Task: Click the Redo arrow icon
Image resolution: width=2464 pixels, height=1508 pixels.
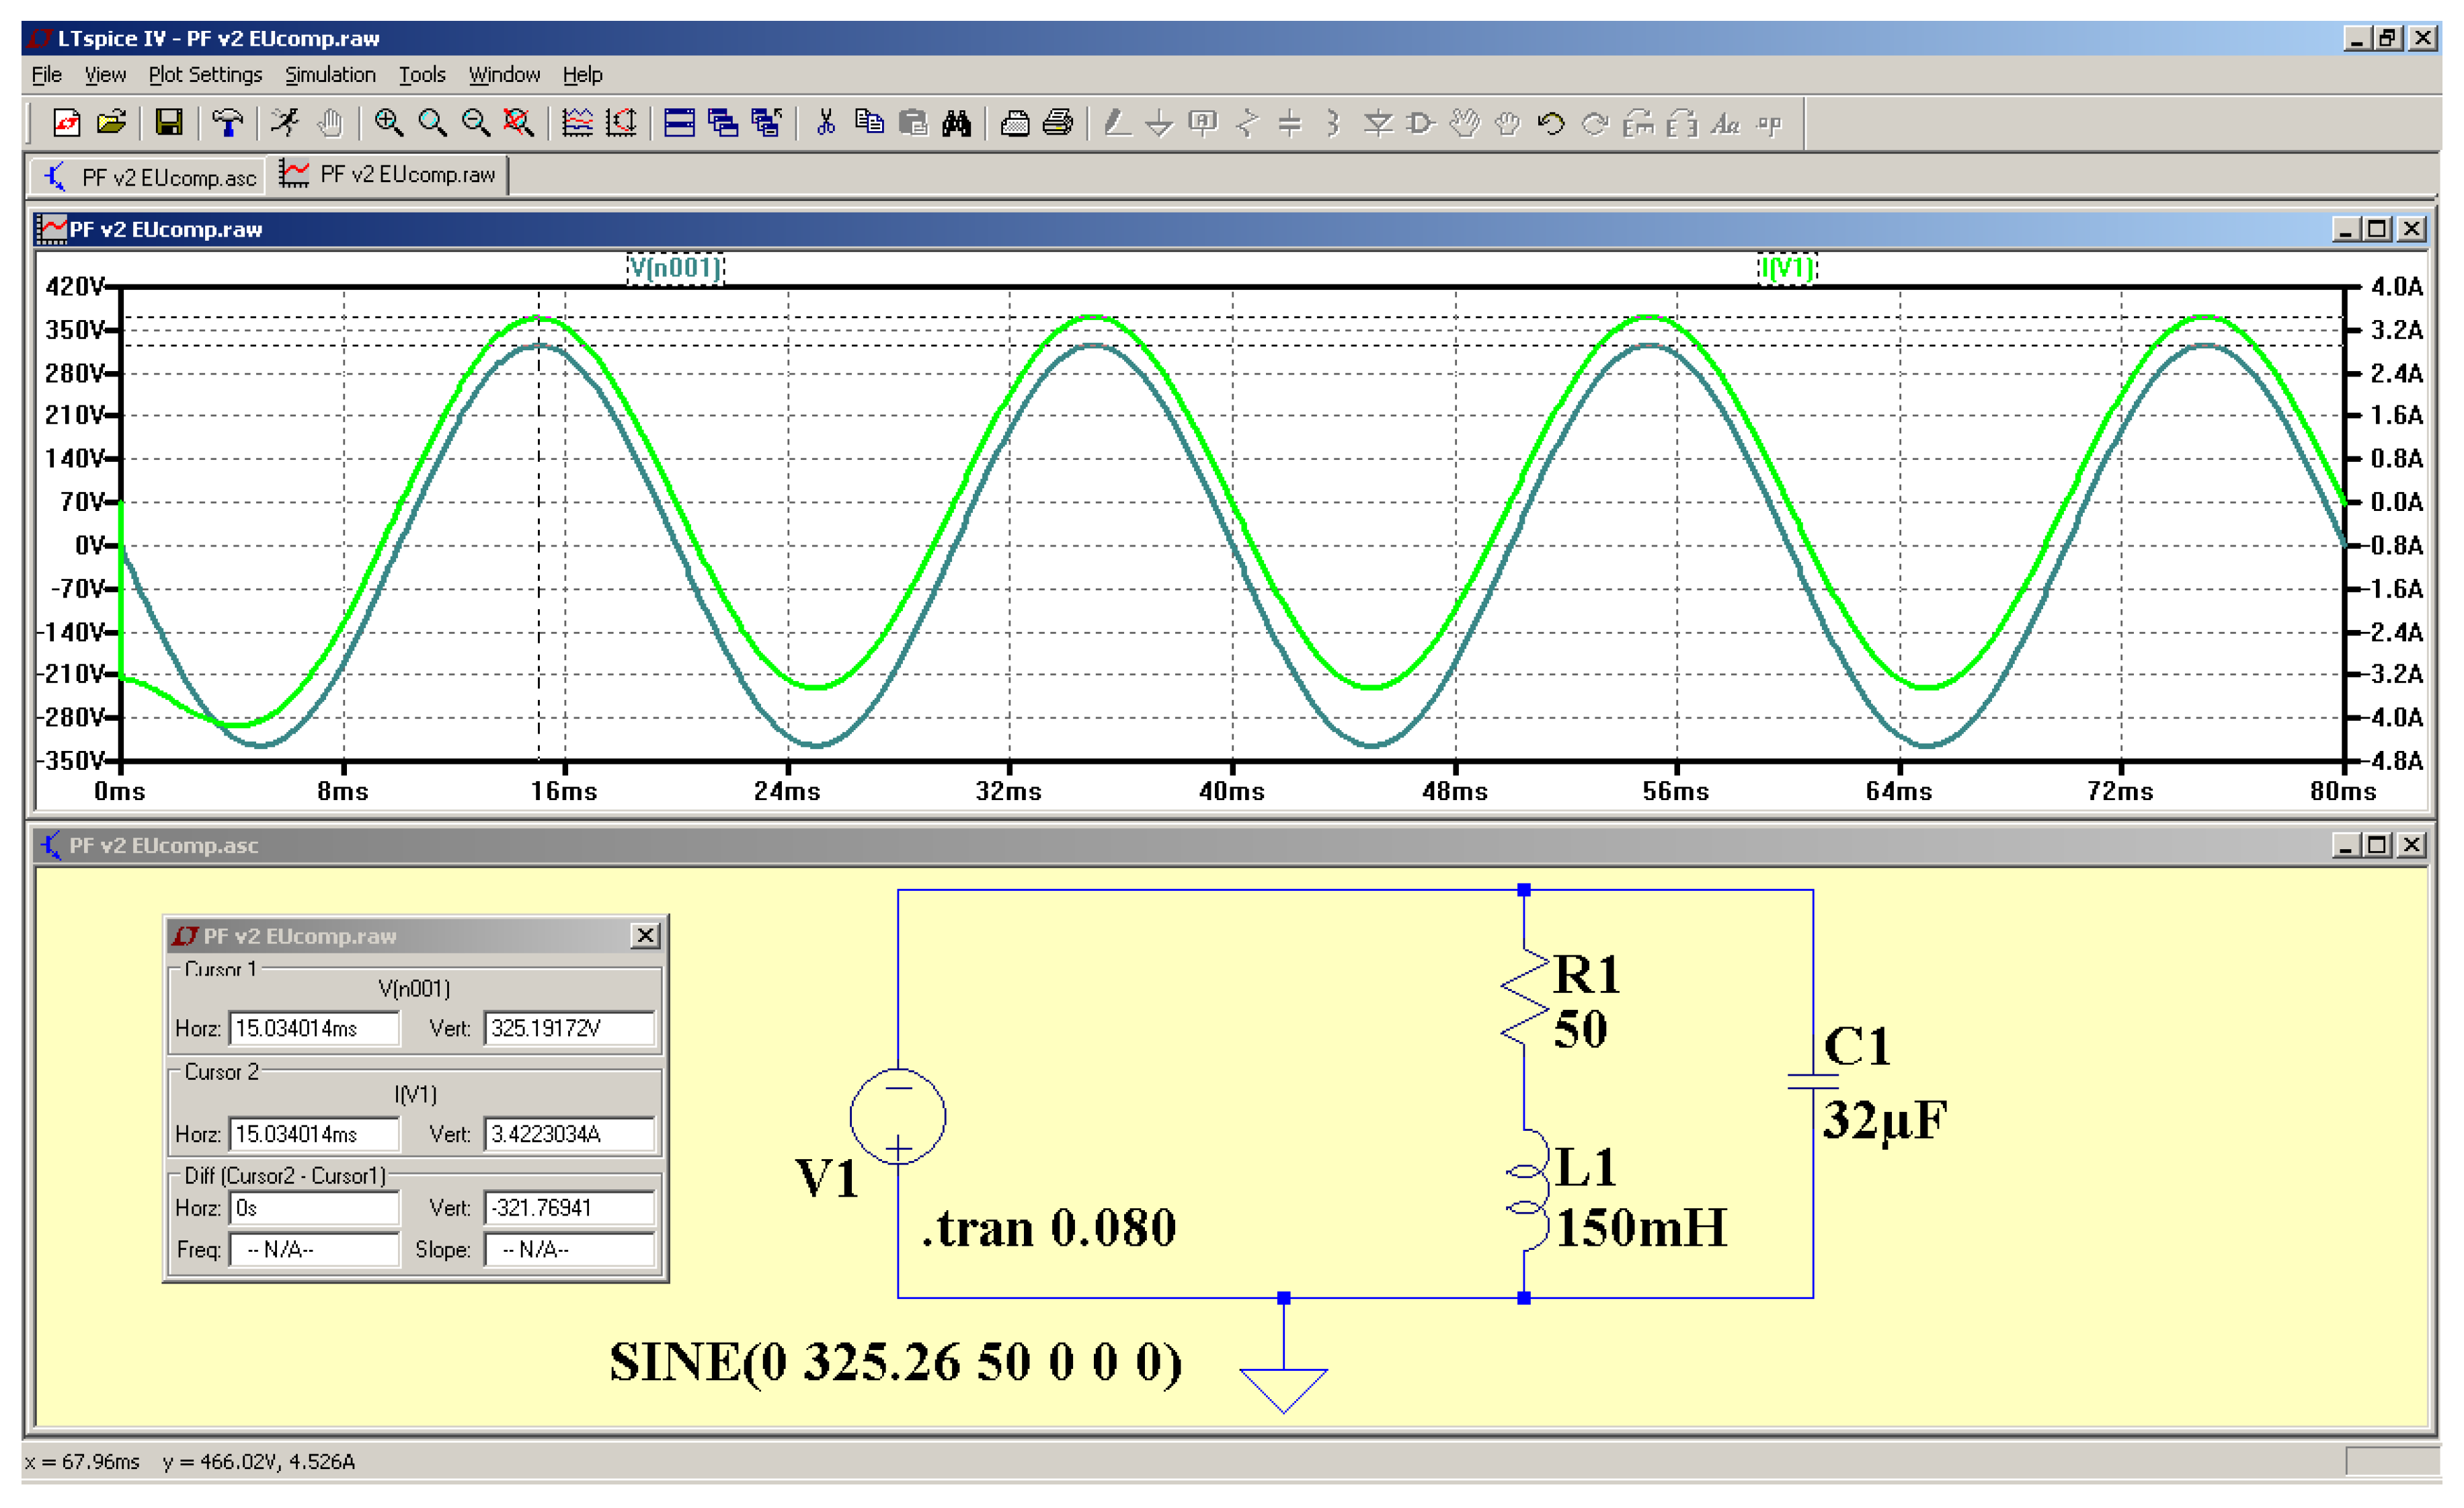Action: (1595, 123)
